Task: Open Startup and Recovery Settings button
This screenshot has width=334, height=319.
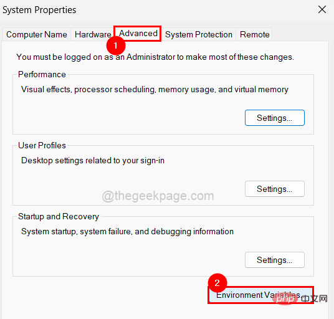Action: pyautogui.click(x=275, y=260)
